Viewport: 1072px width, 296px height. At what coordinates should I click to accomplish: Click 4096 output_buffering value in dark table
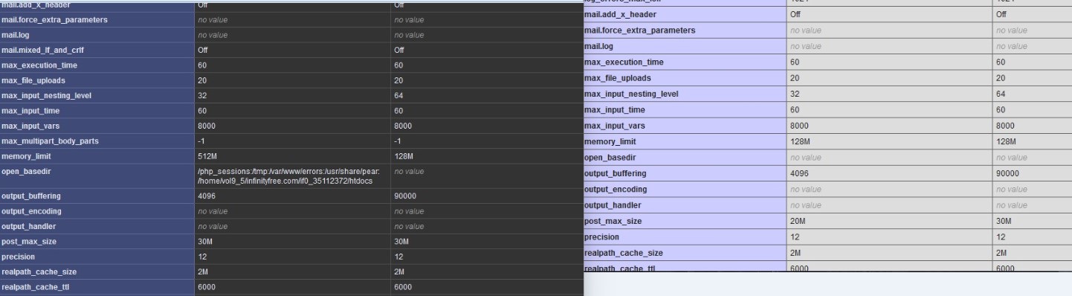pyautogui.click(x=206, y=196)
